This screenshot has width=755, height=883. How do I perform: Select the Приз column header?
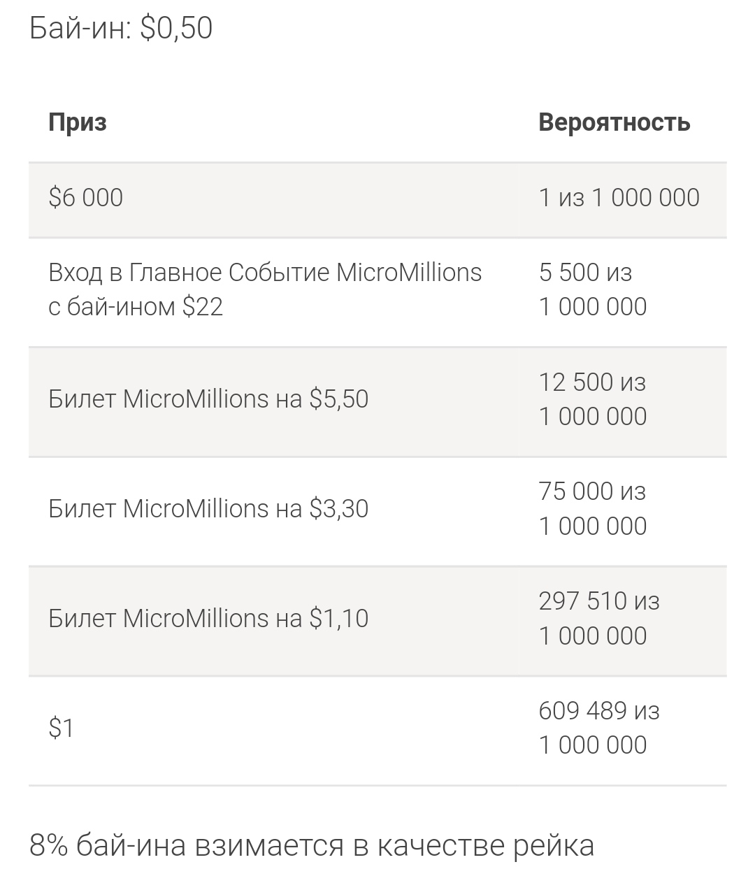click(x=78, y=122)
